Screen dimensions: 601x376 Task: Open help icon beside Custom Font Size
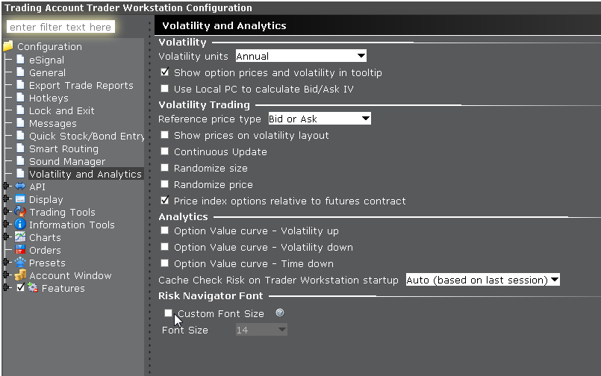tap(280, 313)
